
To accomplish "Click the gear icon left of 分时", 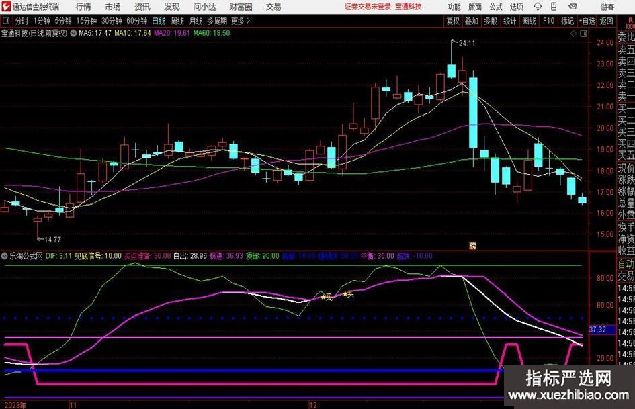I will (6, 21).
